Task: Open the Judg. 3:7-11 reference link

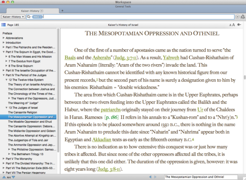Action: point(126,58)
